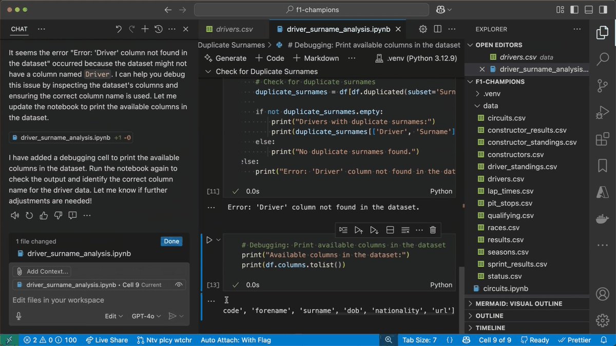Mark chat response as helpful
The height and width of the screenshot is (346, 616).
43,215
